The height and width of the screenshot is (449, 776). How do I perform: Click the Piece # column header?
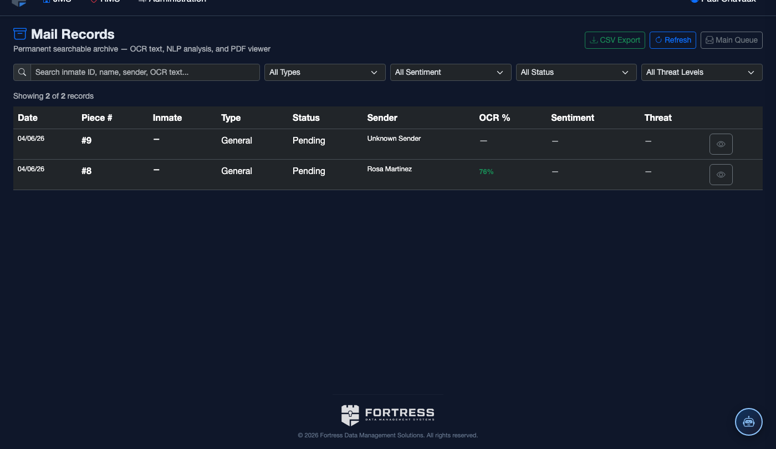[x=97, y=118]
